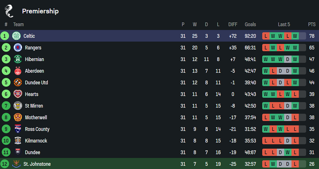The image size is (319, 169).
Task: Click the DIFF column header
Action: pos(232,24)
